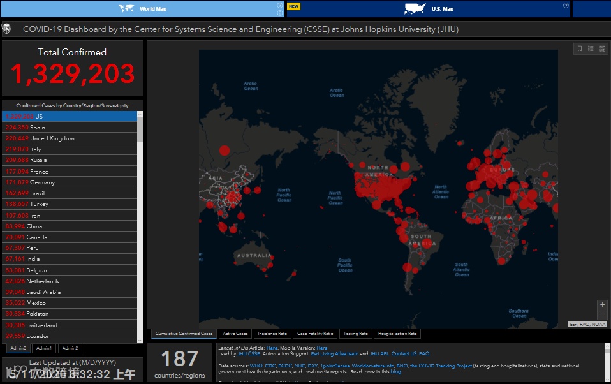Switch country list to Admin1
This screenshot has height=384, width=611.
tap(43, 348)
